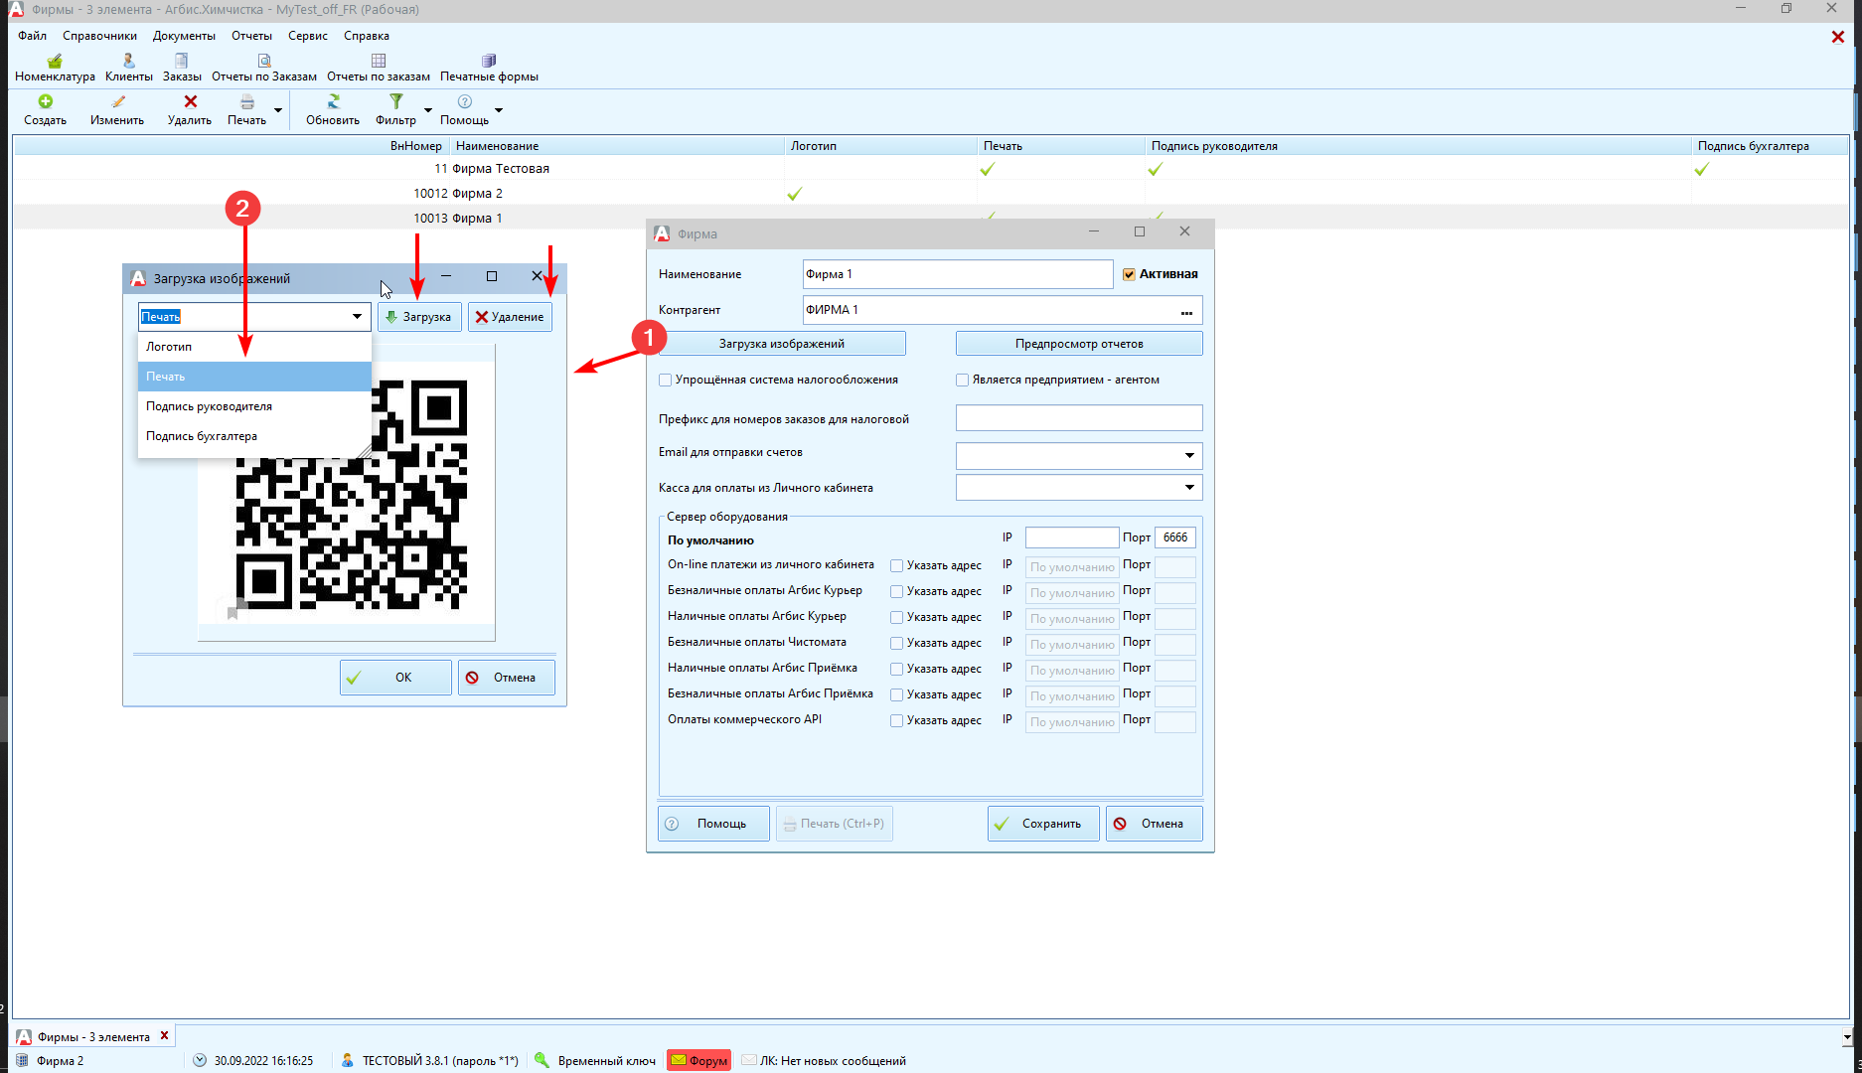This screenshot has height=1073, width=1862.
Task: Open Отчеты по Заказам report icon
Action: point(264,61)
